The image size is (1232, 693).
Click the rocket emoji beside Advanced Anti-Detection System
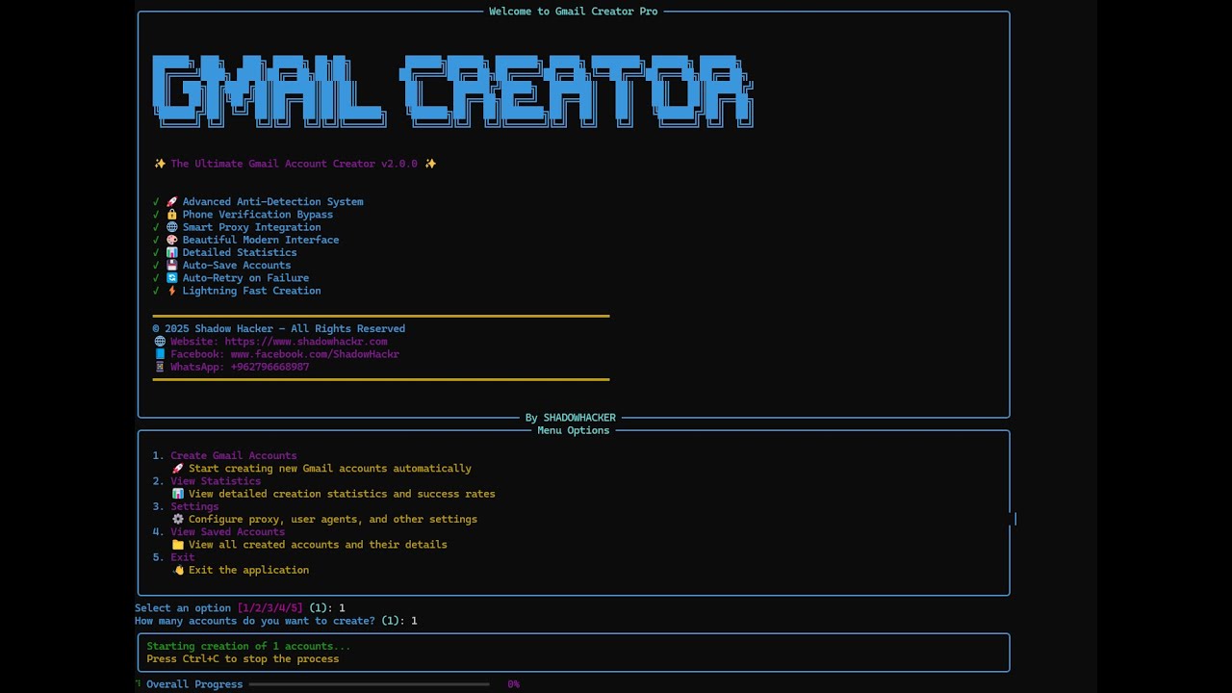click(x=171, y=202)
